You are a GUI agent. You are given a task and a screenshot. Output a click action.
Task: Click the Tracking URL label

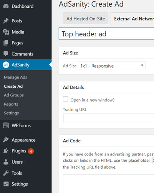pyautogui.click(x=75, y=110)
